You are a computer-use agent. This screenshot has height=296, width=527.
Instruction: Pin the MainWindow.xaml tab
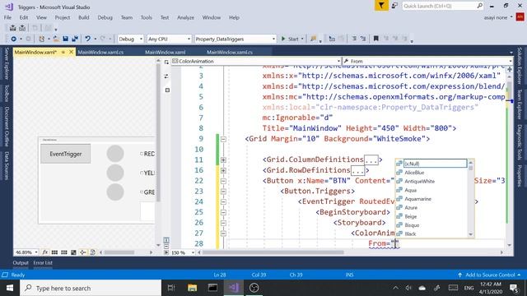(63, 52)
